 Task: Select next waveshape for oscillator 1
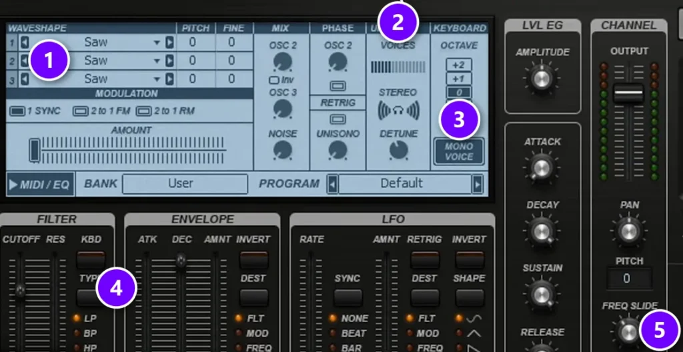point(169,43)
